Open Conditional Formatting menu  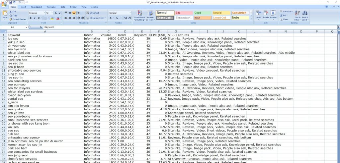[x=139, y=15]
